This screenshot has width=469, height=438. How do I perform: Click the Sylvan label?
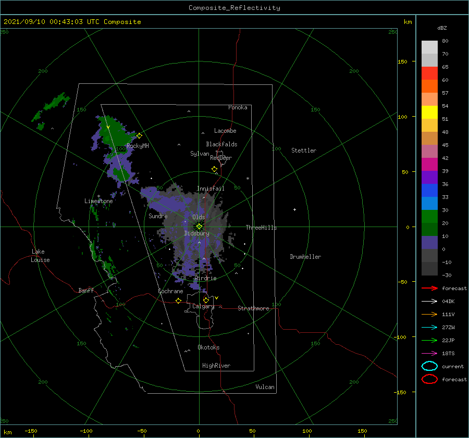200,154
